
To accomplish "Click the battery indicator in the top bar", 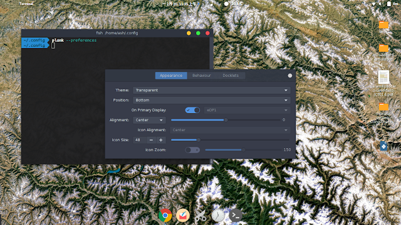I will [x=388, y=4].
